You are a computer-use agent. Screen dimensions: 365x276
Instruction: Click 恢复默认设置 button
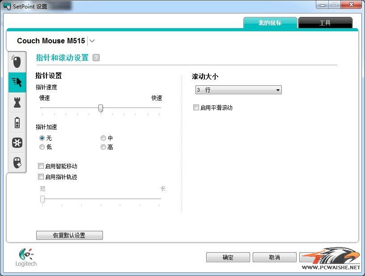coord(69,235)
